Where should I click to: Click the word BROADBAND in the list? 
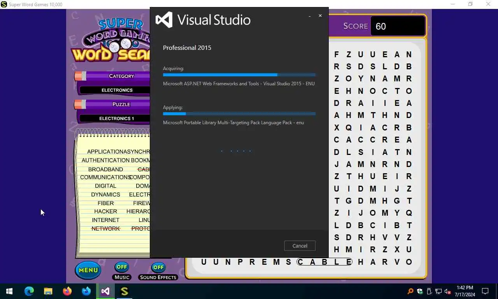[105, 169]
